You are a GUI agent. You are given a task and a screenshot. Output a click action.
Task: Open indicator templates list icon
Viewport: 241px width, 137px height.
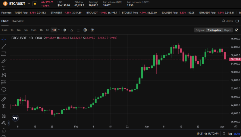pos(79,30)
